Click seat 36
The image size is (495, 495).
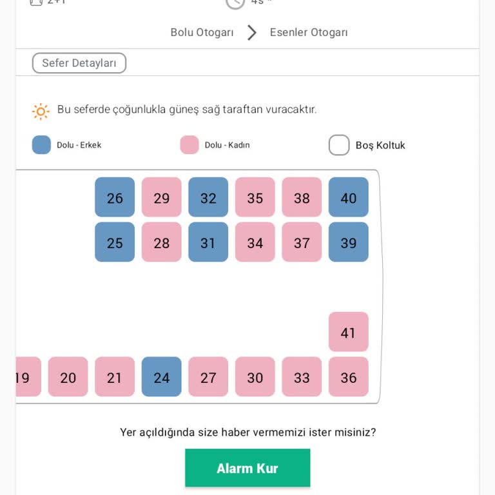348,377
